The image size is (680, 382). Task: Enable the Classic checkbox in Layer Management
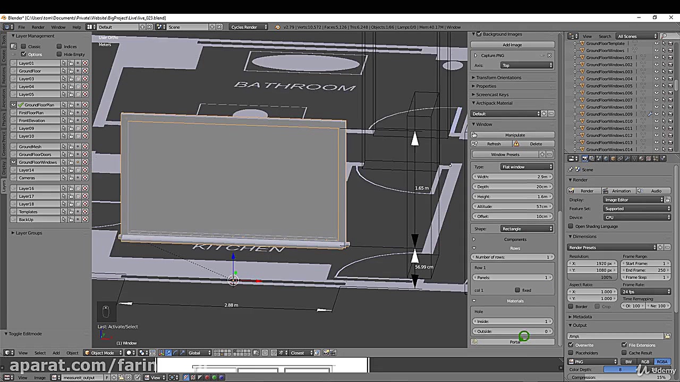click(x=23, y=47)
